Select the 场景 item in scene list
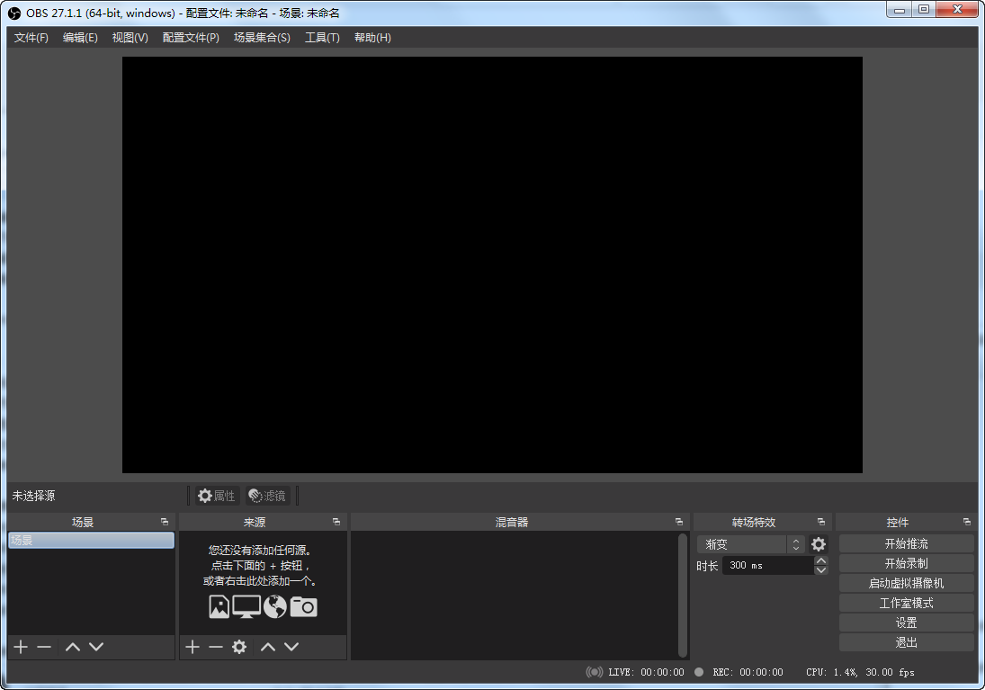This screenshot has height=690, width=985. click(91, 540)
